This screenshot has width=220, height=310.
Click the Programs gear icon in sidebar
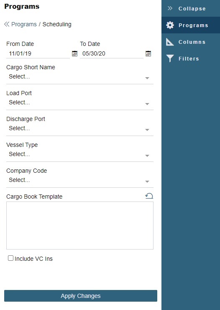click(170, 25)
